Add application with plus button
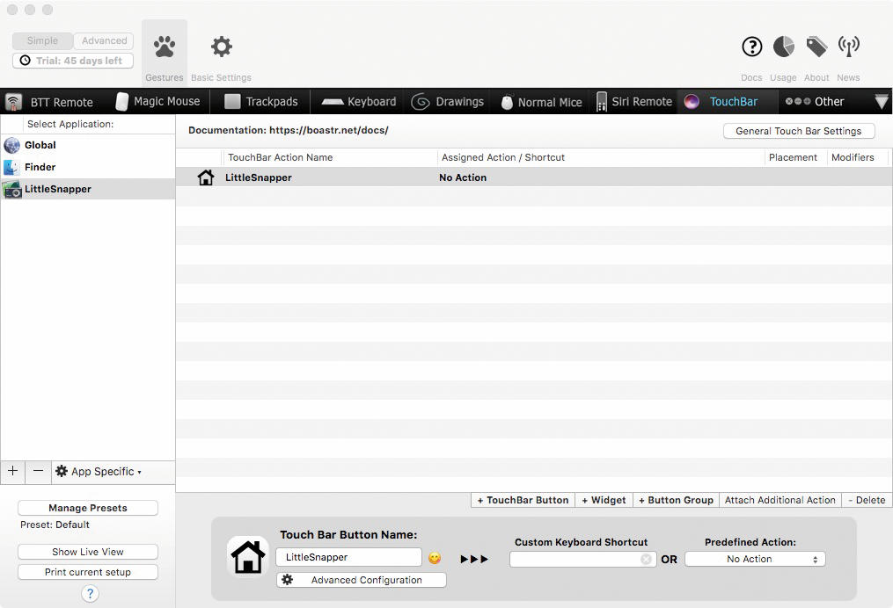 [13, 472]
